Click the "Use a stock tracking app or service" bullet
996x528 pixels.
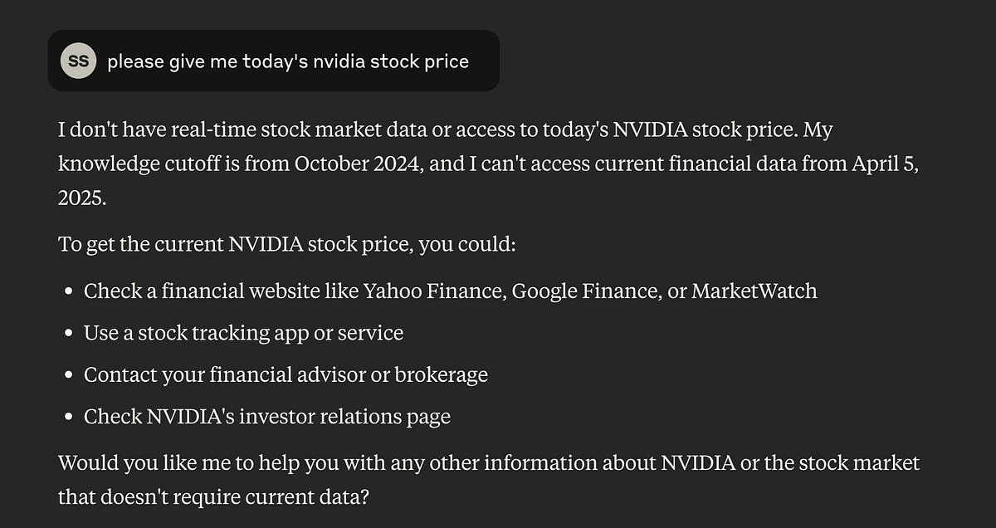coord(243,333)
